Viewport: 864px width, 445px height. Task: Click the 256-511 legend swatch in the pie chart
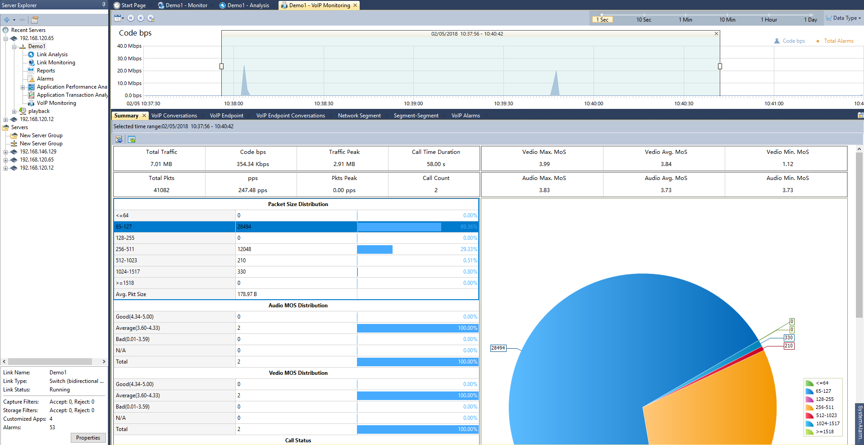(x=809, y=407)
